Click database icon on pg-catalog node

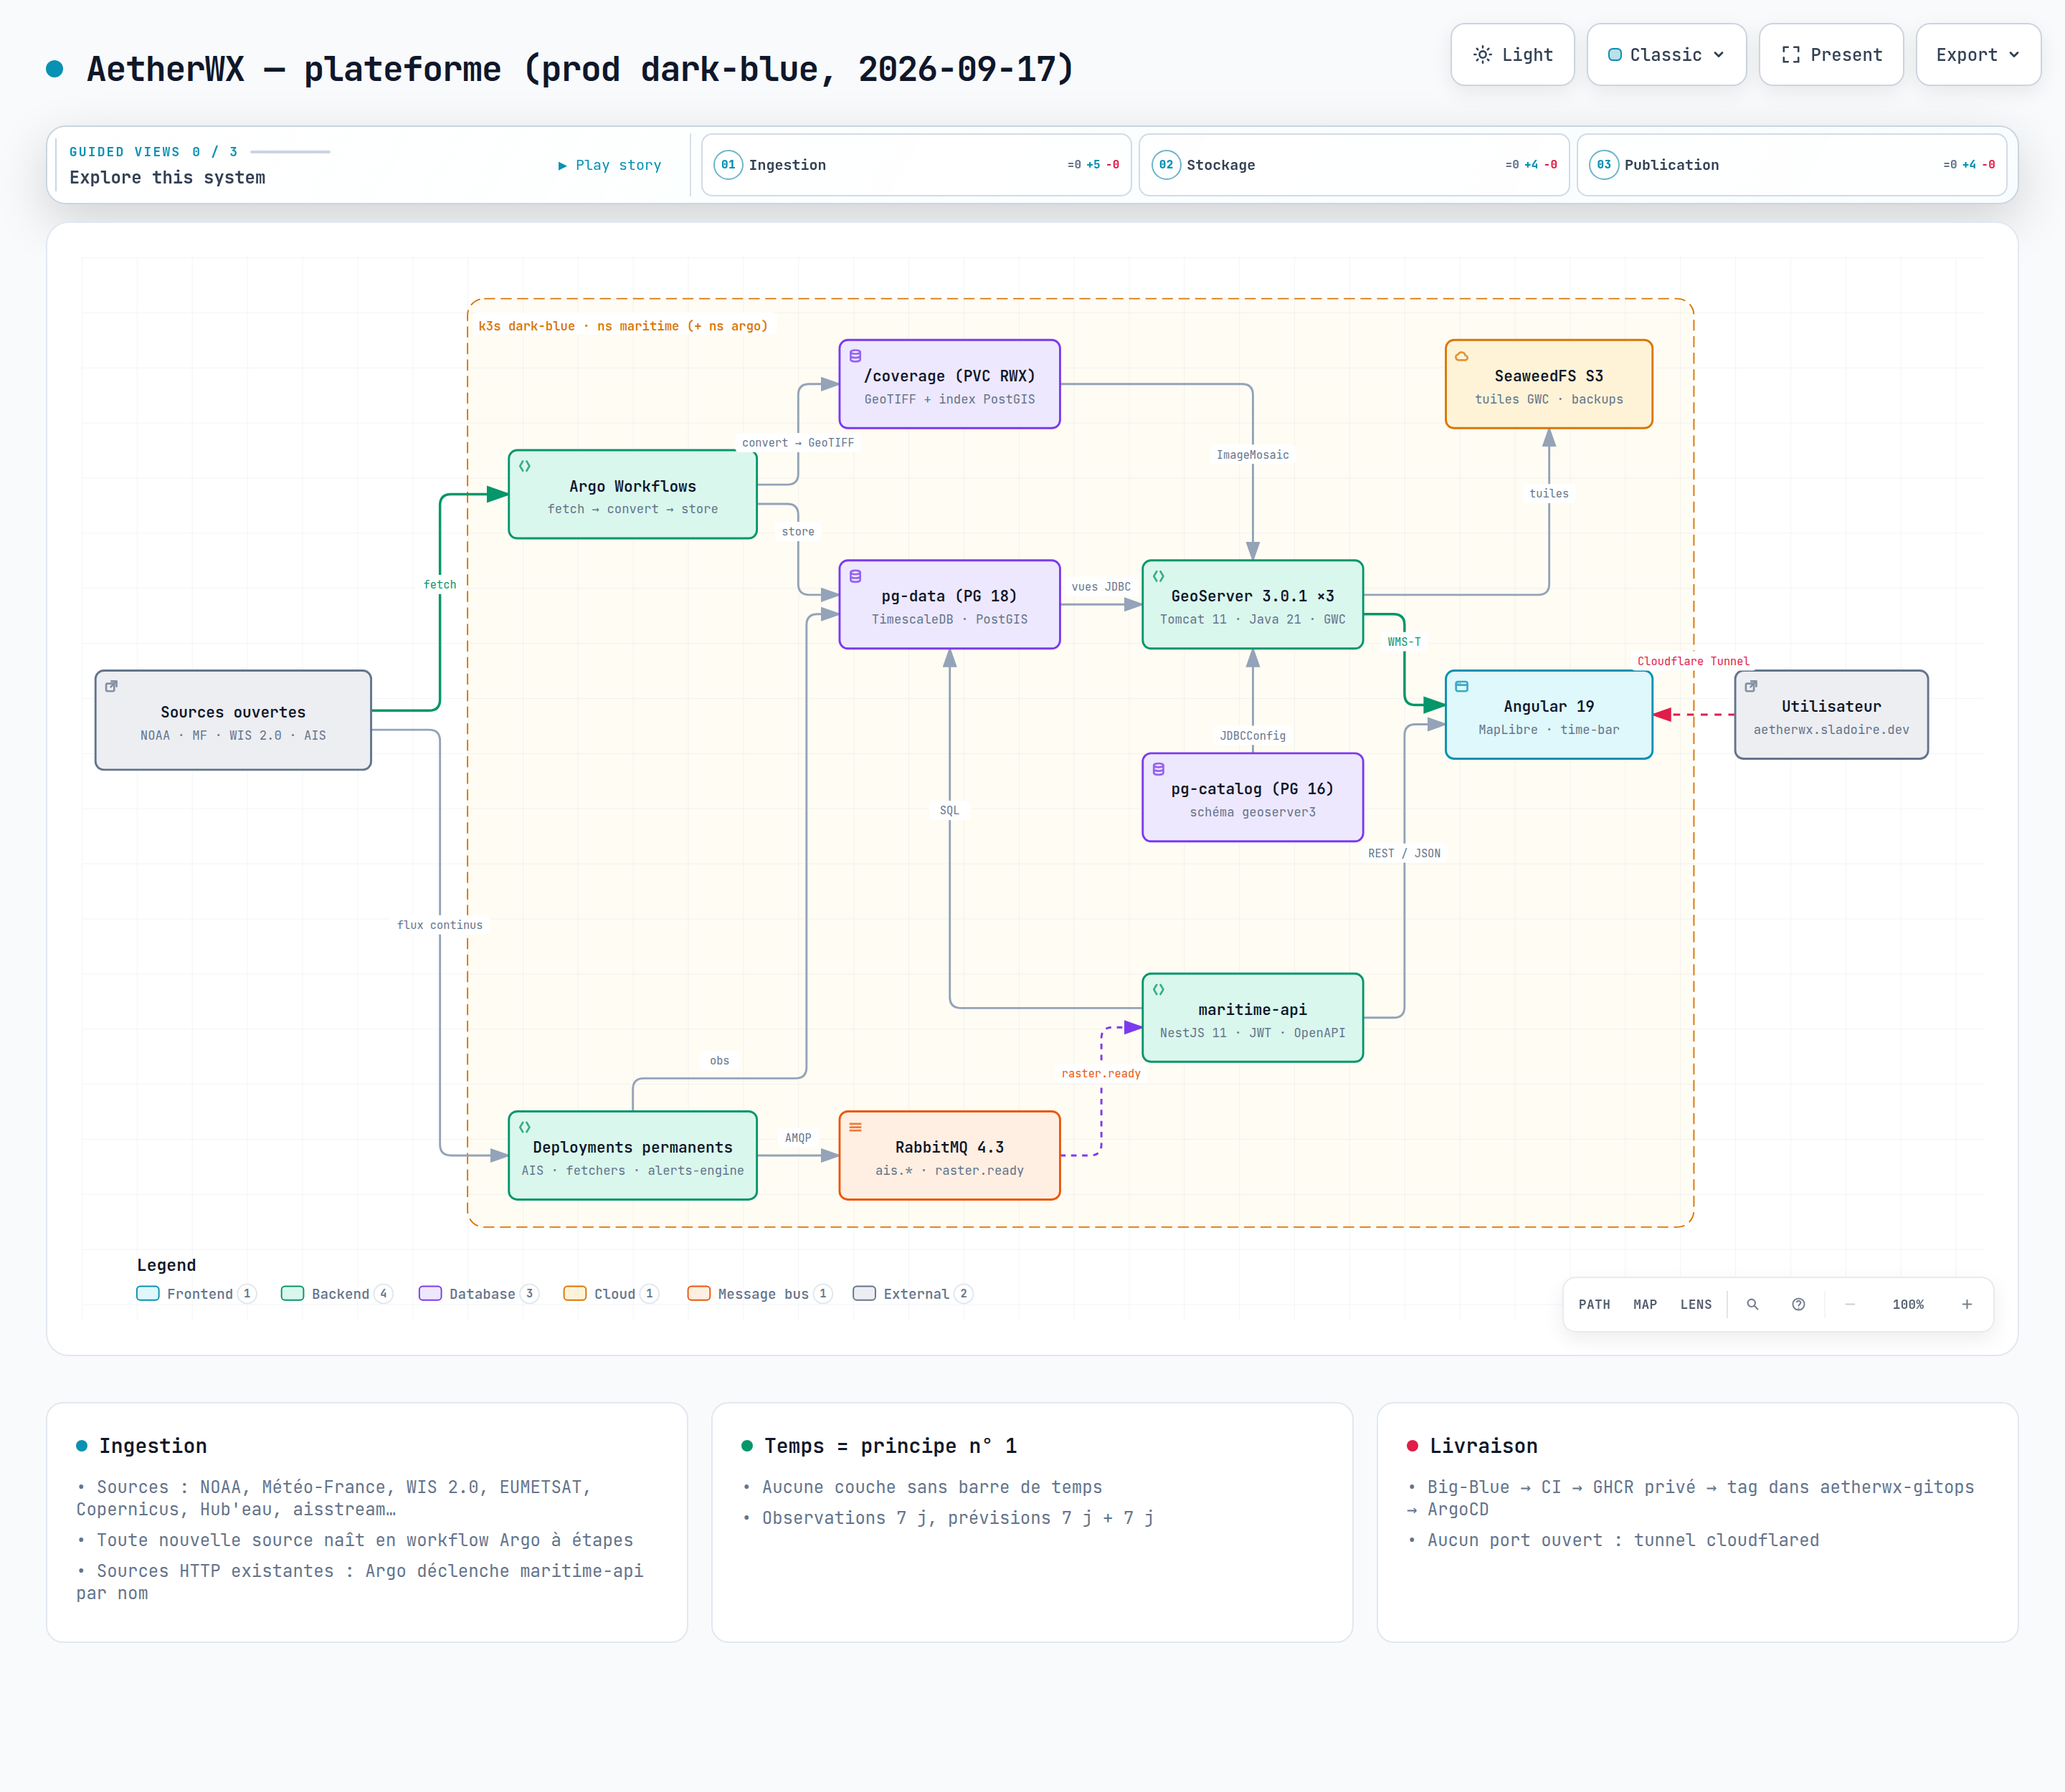point(1159,769)
